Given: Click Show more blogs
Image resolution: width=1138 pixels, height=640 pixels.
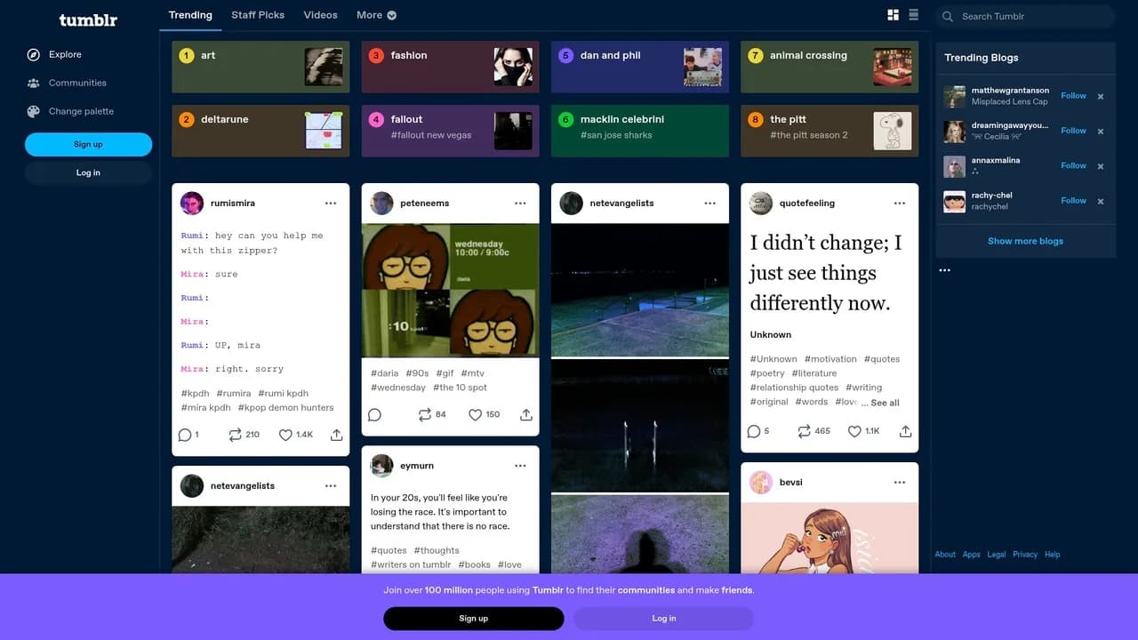Looking at the screenshot, I should (x=1025, y=241).
